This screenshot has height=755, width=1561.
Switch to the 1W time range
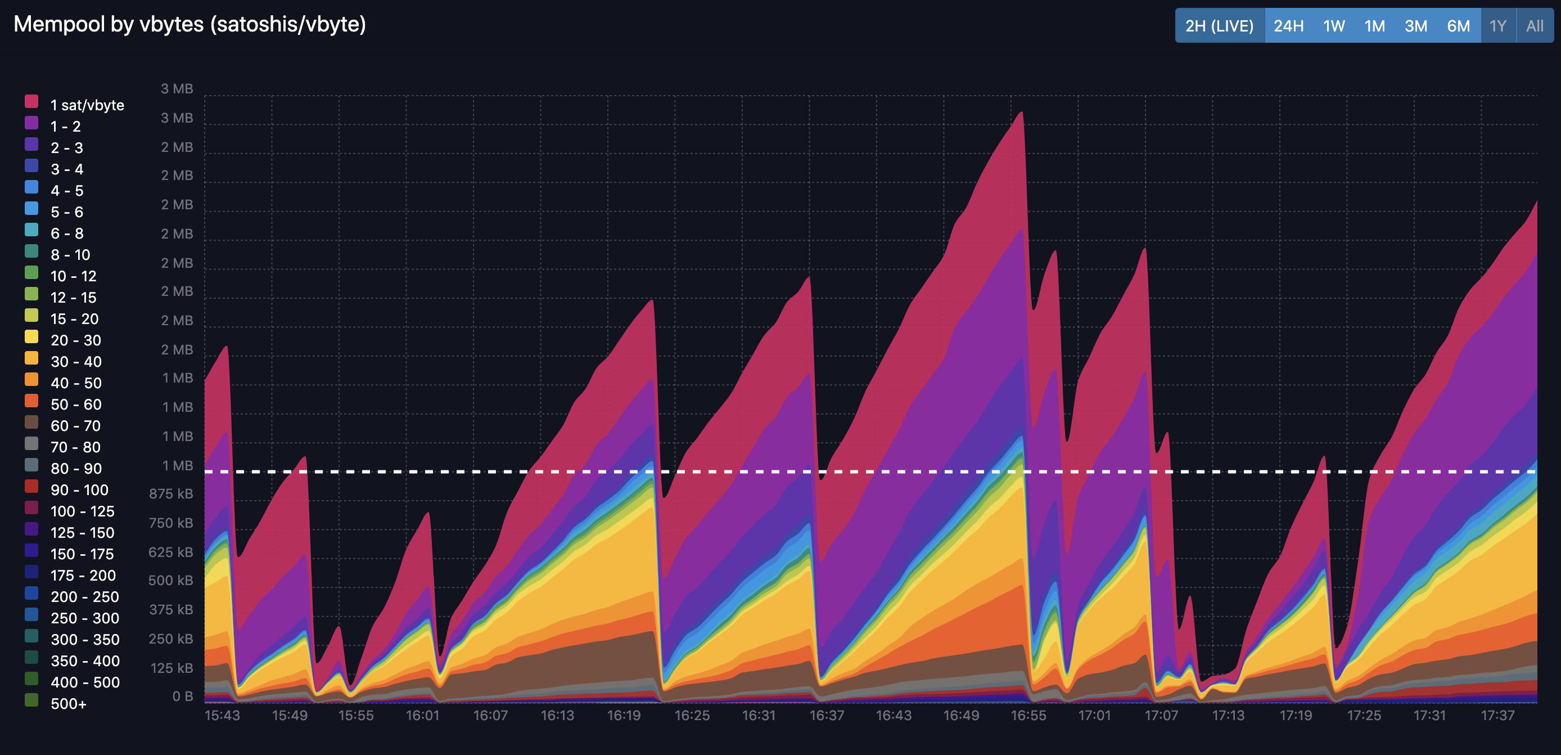pyautogui.click(x=1334, y=26)
